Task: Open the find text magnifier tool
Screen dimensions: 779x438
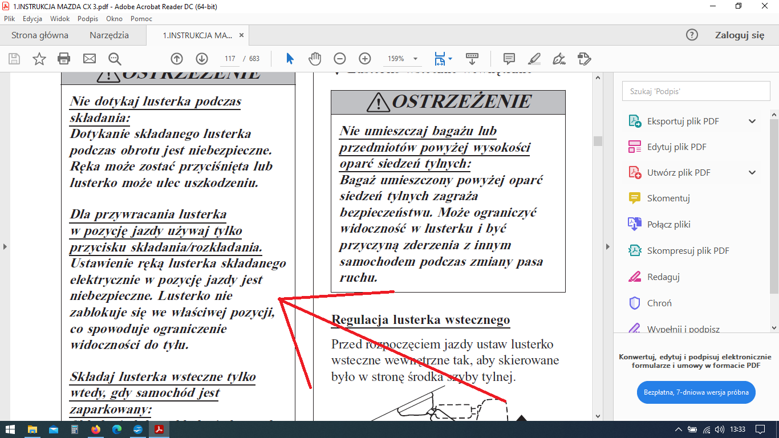Action: tap(115, 59)
